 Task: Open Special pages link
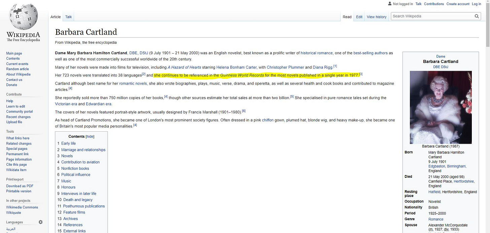coord(16,148)
